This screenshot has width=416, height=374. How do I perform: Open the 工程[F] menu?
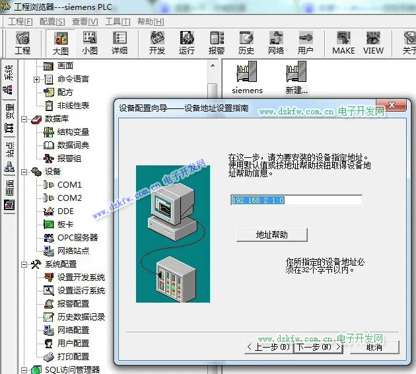click(20, 22)
